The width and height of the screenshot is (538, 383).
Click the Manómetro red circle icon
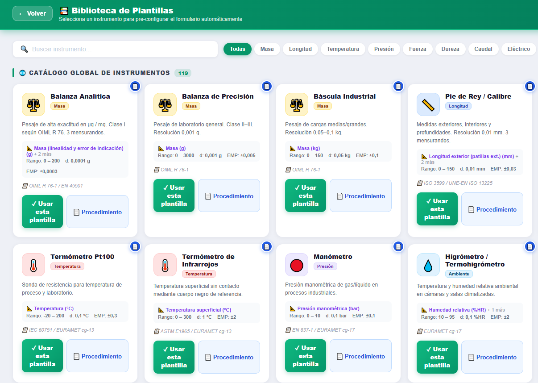pyautogui.click(x=297, y=265)
